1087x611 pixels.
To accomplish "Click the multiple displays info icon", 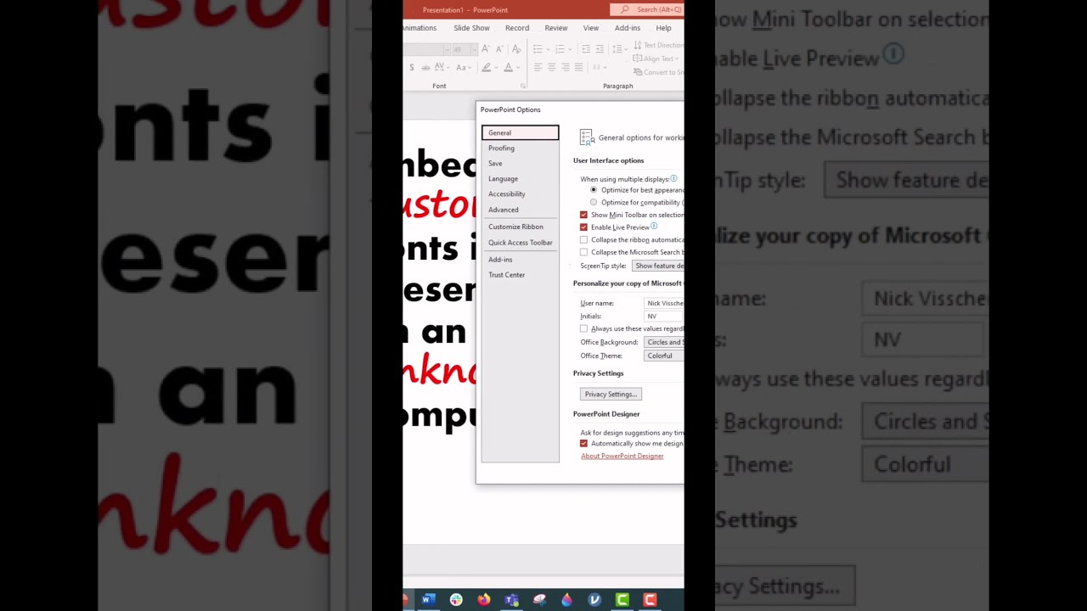I will [673, 179].
